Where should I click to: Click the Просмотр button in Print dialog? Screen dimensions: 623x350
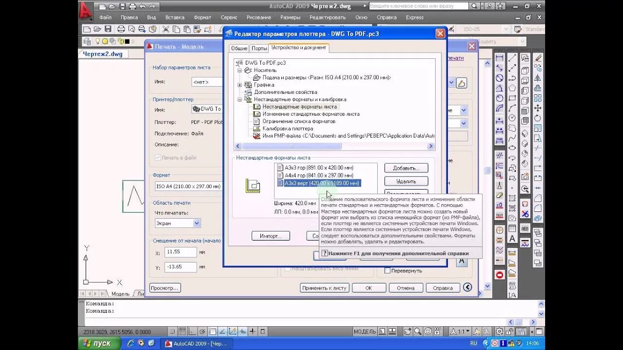click(165, 288)
